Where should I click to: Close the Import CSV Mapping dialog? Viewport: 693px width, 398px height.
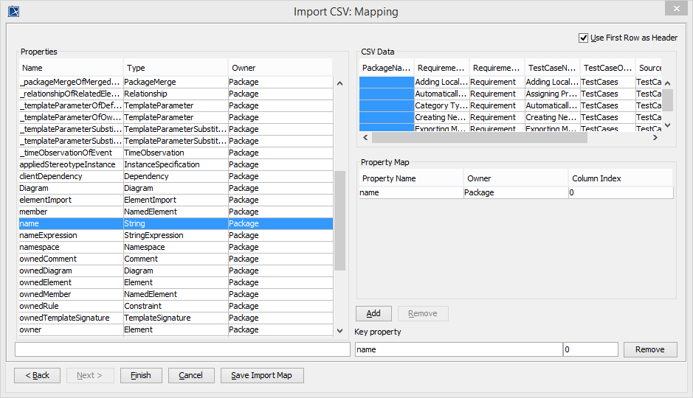coord(675,8)
